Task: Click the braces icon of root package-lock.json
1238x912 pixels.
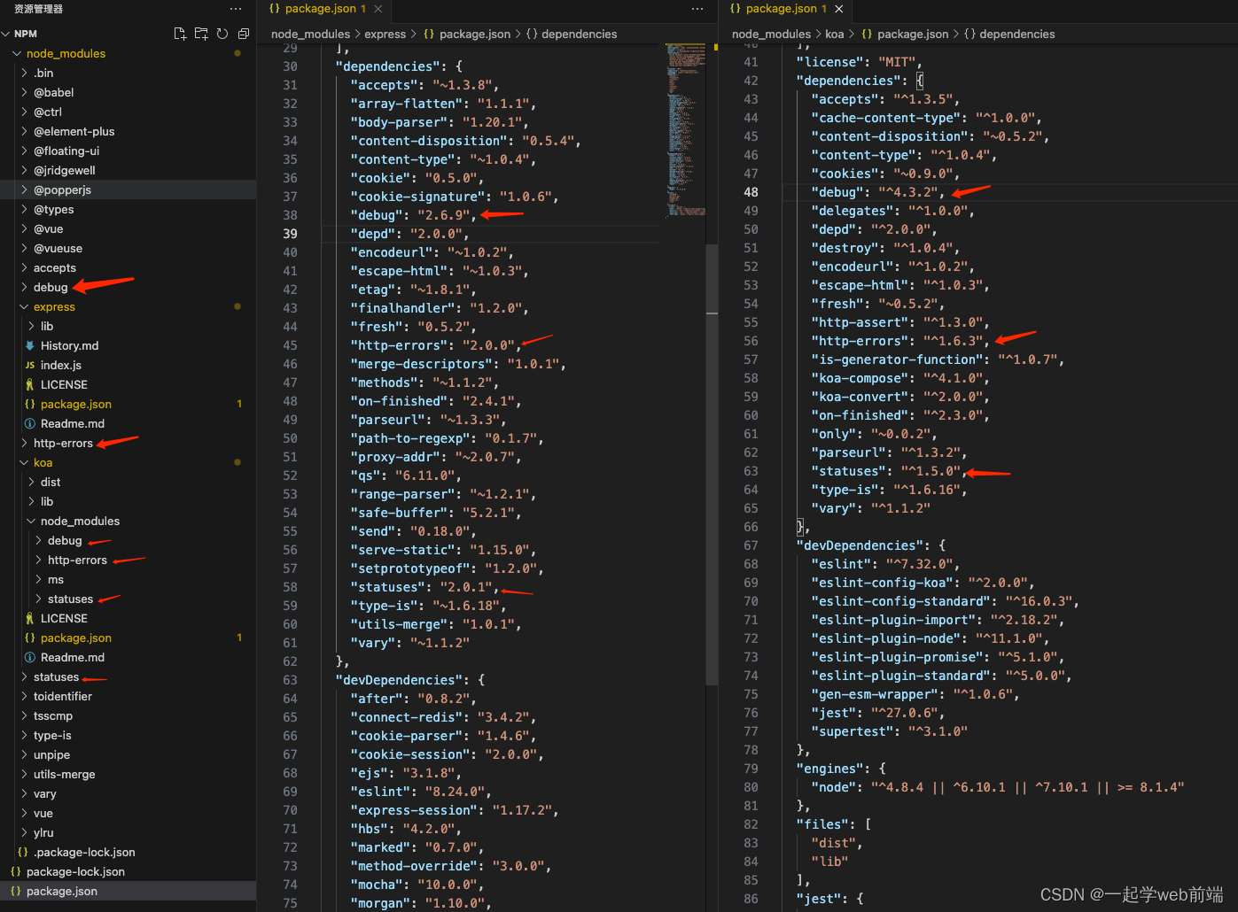Action: 16,871
